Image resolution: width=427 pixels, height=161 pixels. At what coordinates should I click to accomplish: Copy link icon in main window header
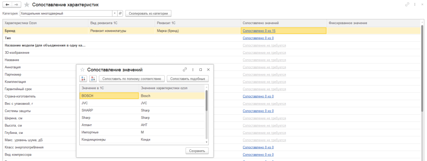pyautogui.click(x=407, y=5)
